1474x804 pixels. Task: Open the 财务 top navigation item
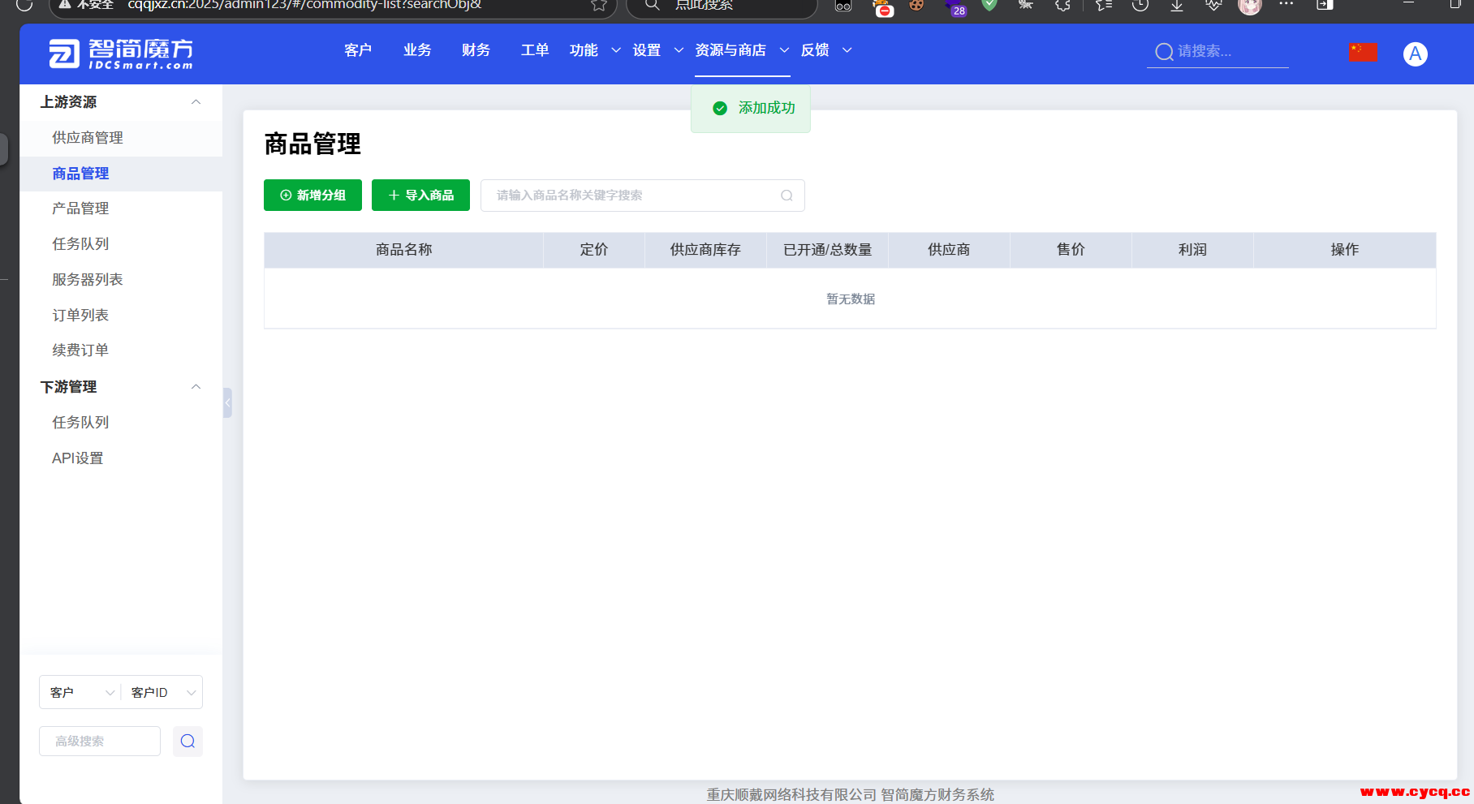476,50
